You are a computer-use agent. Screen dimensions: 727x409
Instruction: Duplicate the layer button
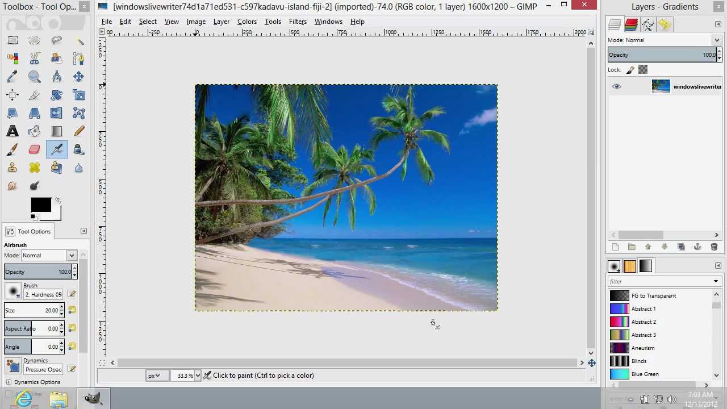(681, 247)
